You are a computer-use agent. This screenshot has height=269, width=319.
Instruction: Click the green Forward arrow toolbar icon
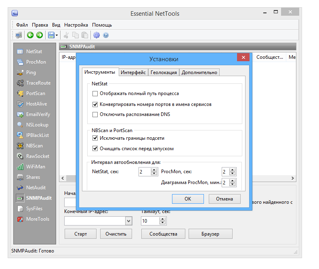tap(40, 35)
